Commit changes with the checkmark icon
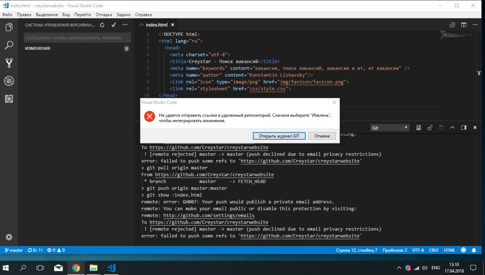 point(114,25)
